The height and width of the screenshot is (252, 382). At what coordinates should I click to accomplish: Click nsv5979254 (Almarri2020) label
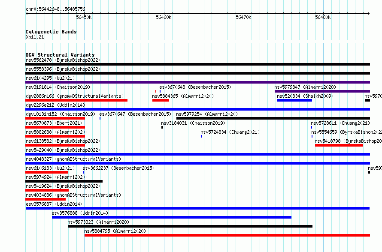coord(207,114)
